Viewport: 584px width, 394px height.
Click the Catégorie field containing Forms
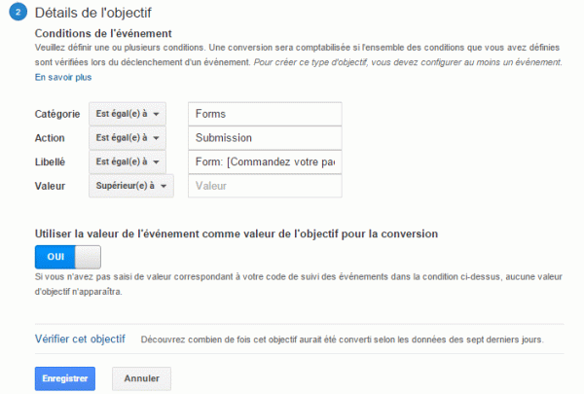point(266,114)
